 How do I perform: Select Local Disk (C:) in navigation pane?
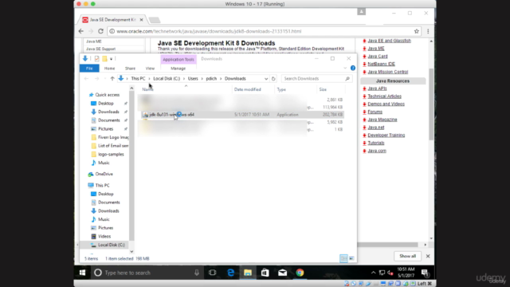click(111, 245)
